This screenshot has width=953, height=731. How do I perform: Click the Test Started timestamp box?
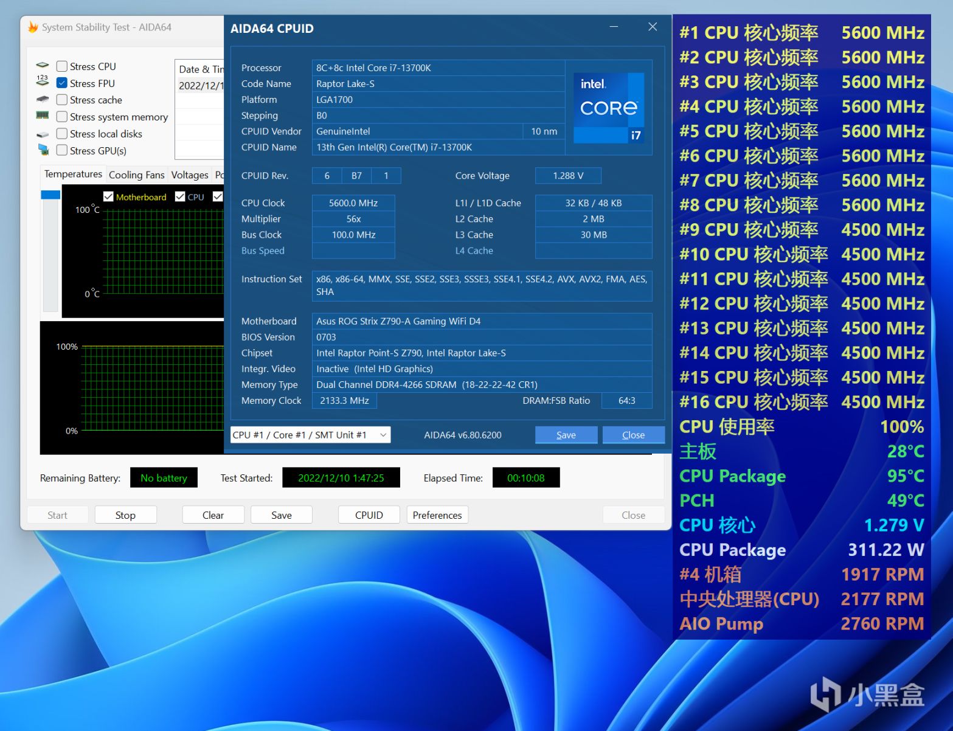(341, 478)
